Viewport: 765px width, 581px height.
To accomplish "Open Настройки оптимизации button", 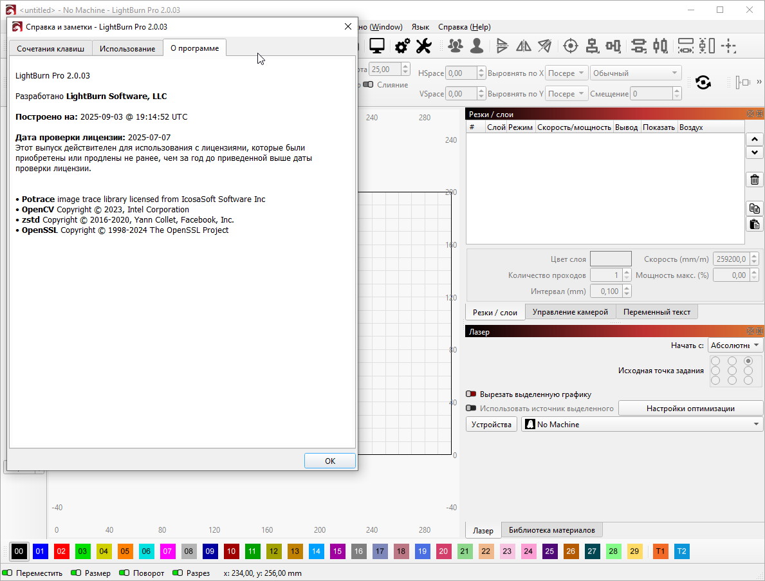I will tap(690, 409).
